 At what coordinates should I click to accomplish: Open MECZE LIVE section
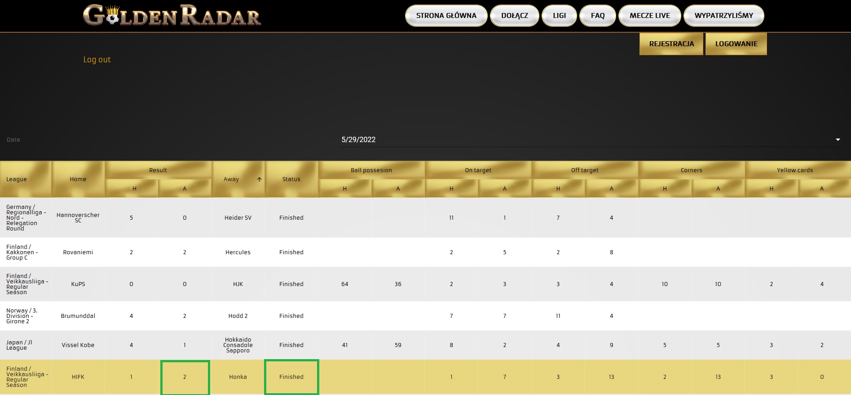[649, 16]
